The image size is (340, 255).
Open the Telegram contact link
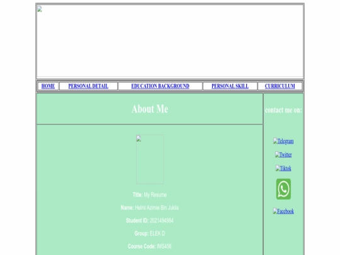(283, 141)
